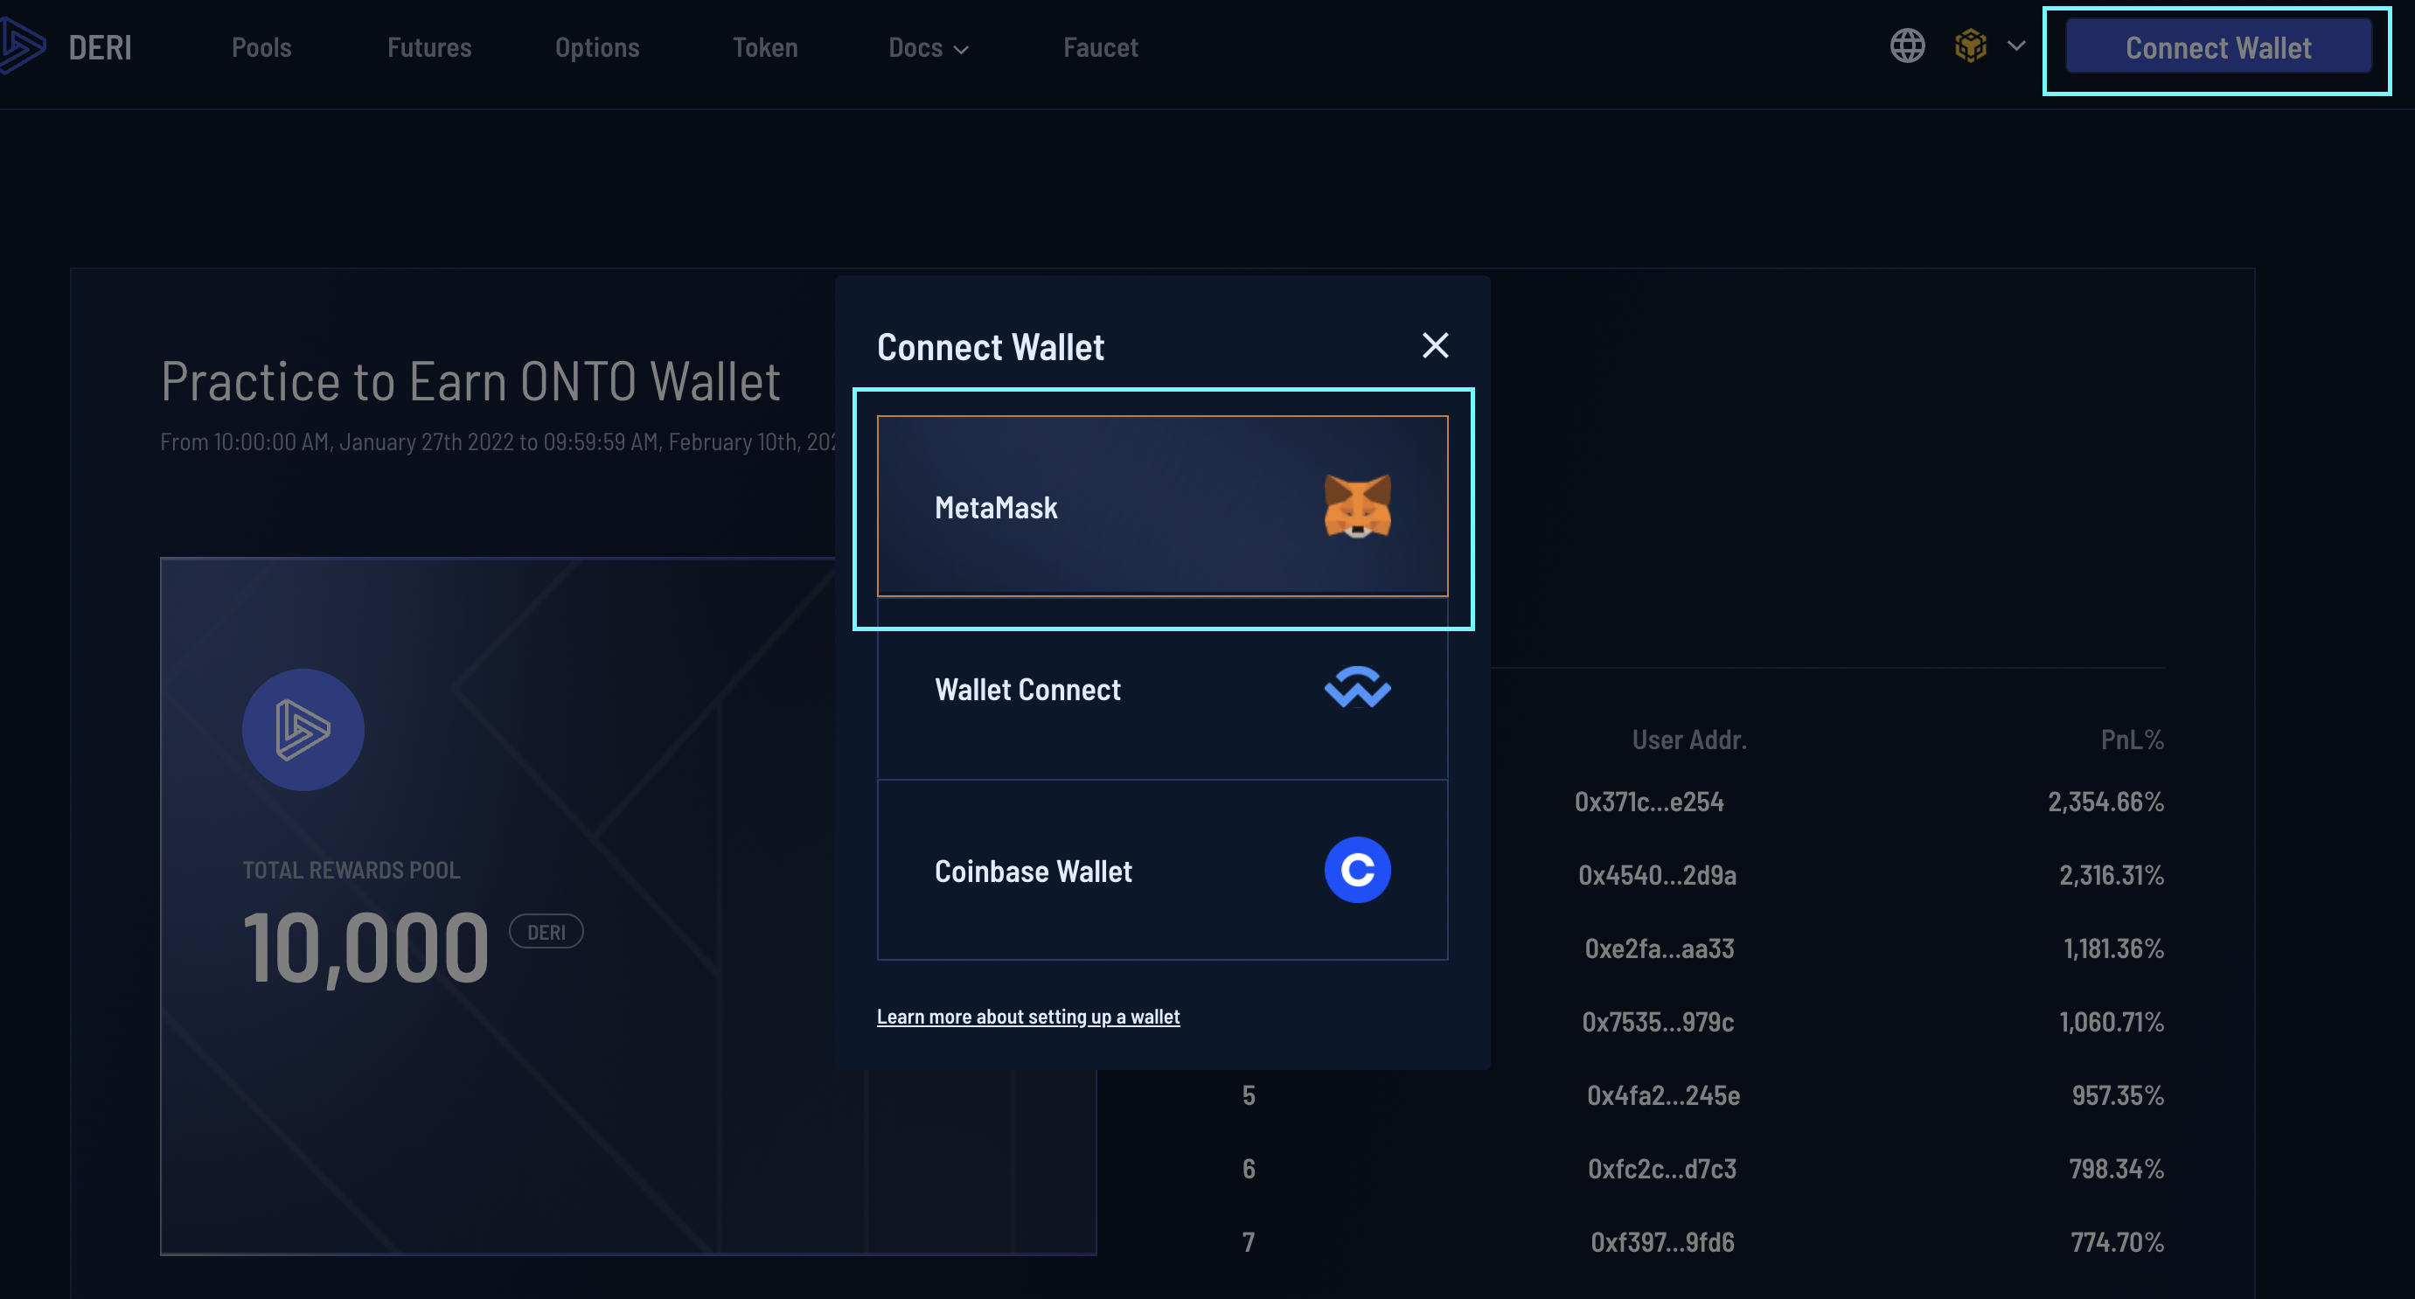Click the WalletConnect logo icon
2415x1299 pixels.
point(1358,688)
